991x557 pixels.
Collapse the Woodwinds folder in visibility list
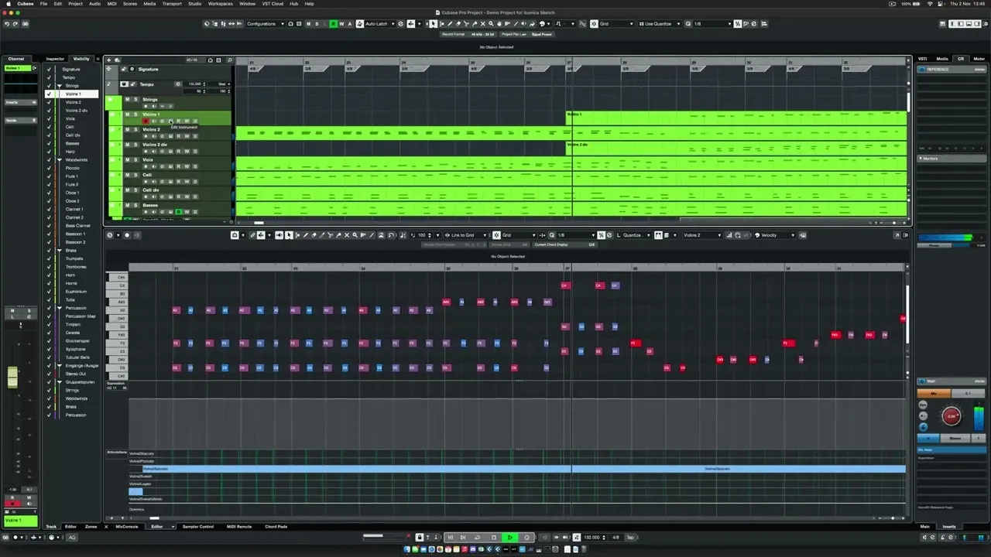59,160
